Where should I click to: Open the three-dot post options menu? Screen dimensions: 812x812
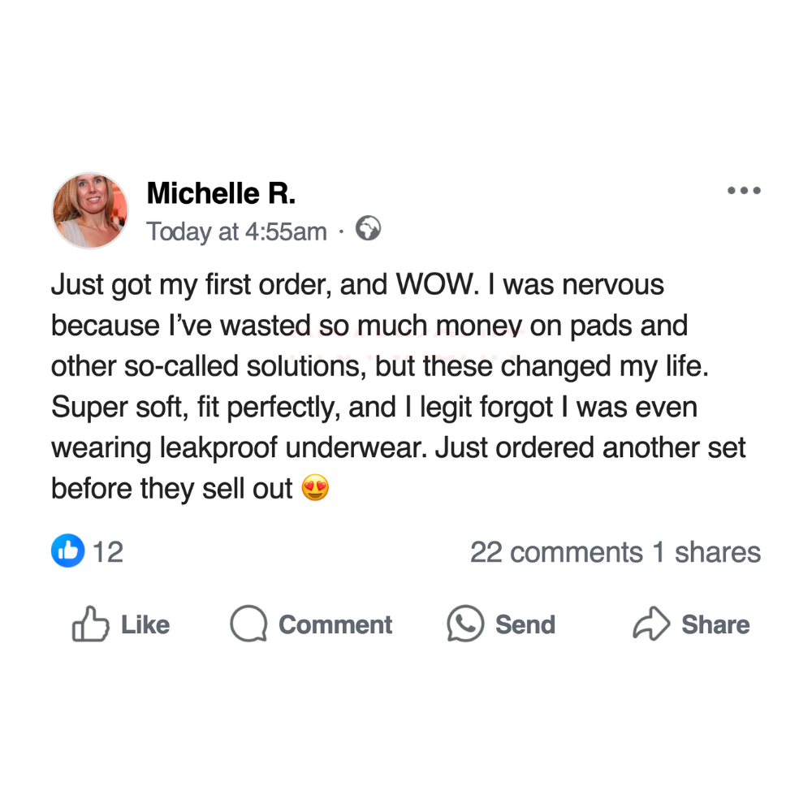[x=744, y=192]
